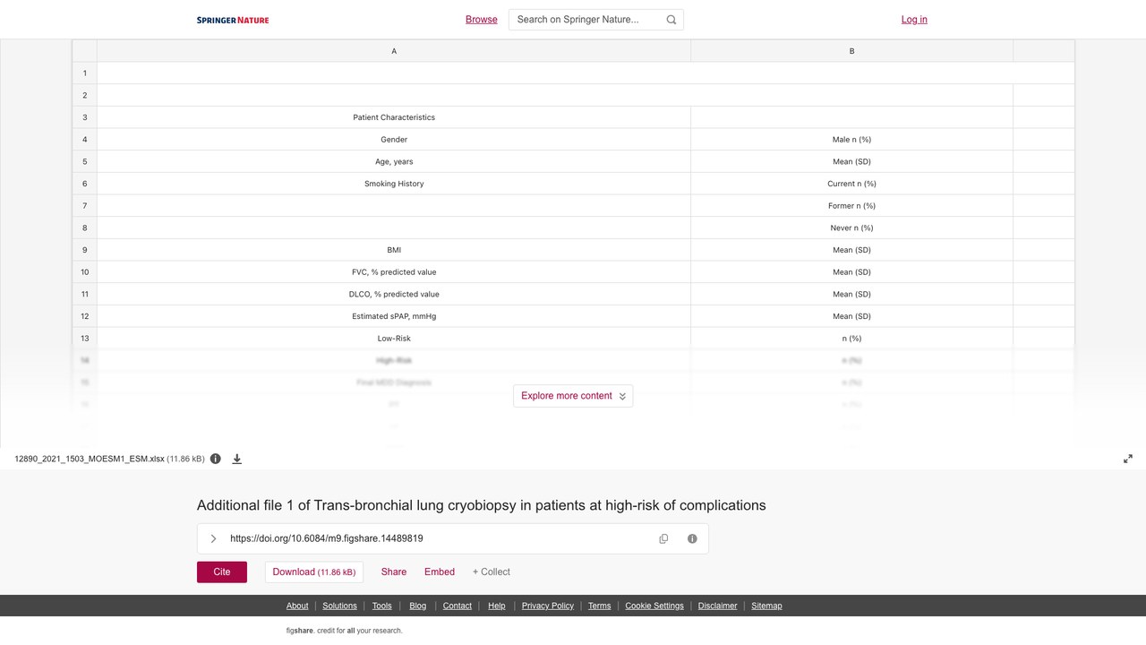
Task: Select the 'Low-Risk' cell
Action: pyautogui.click(x=394, y=339)
